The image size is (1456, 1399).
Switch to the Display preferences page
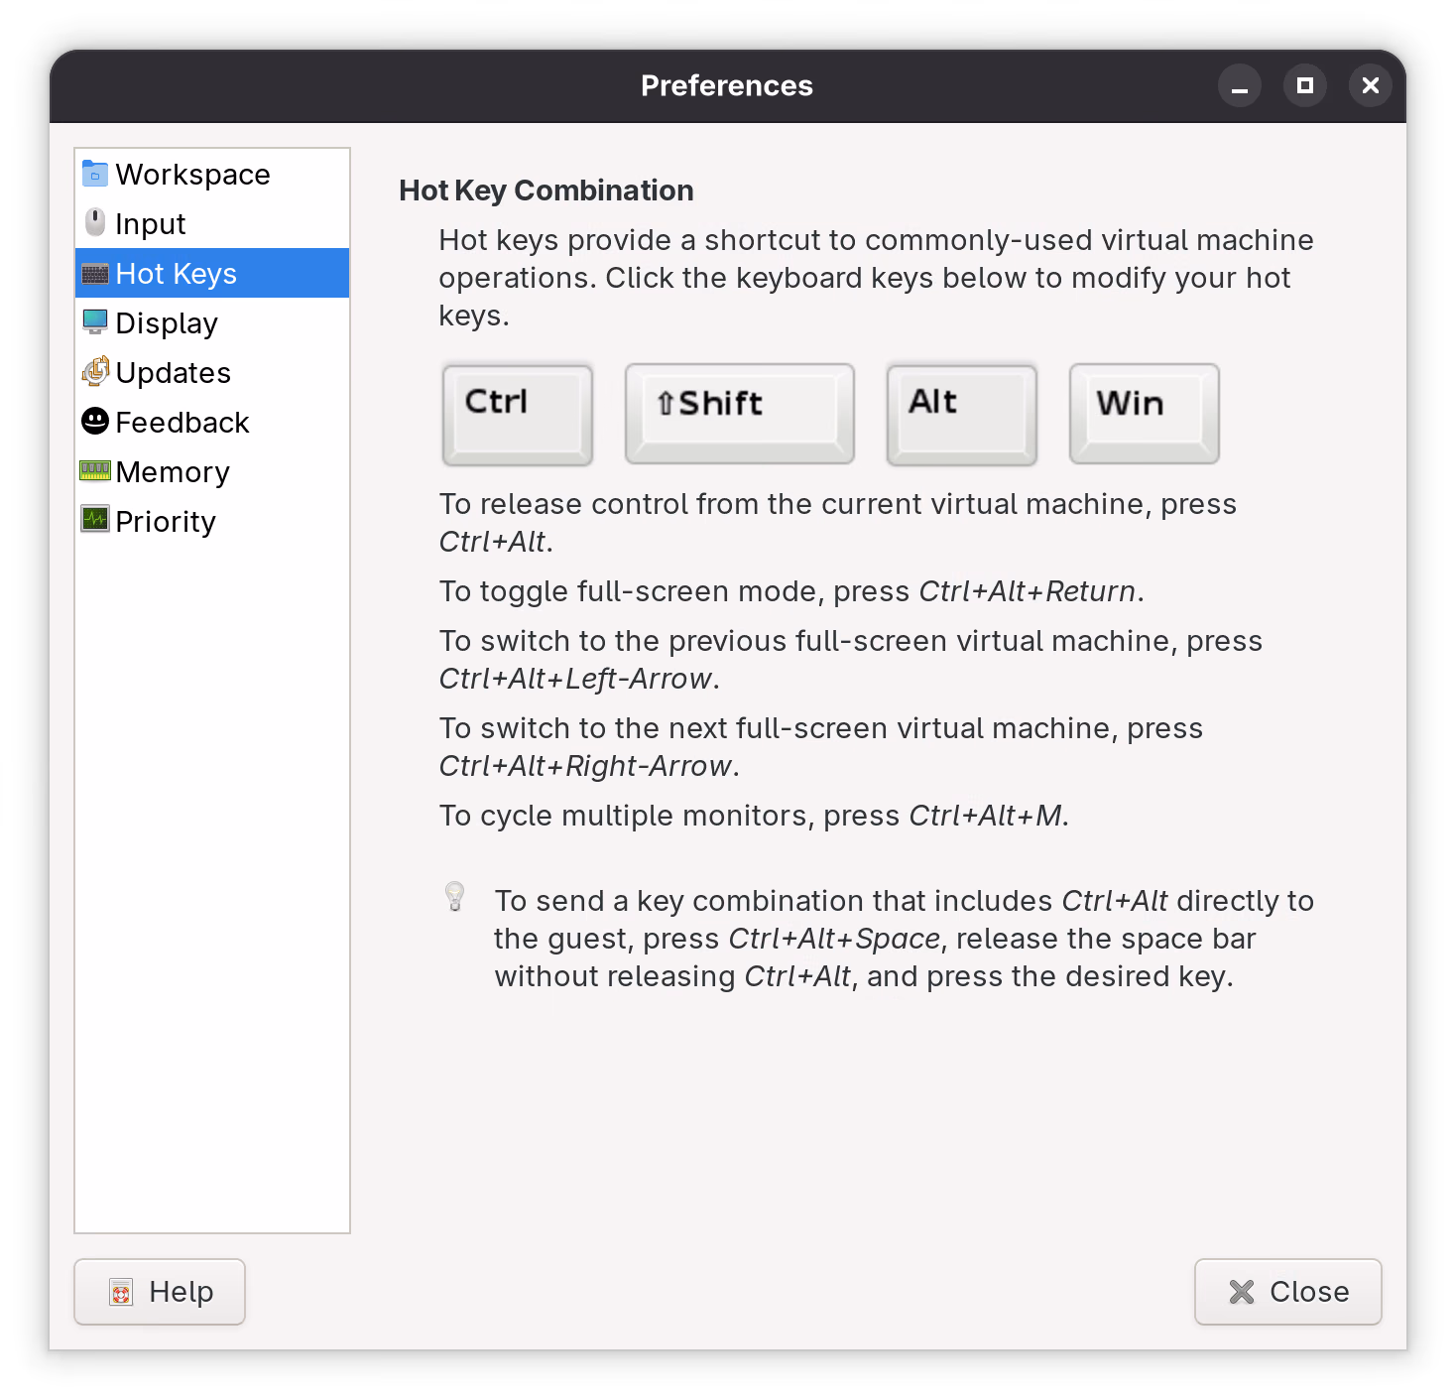pos(166,321)
